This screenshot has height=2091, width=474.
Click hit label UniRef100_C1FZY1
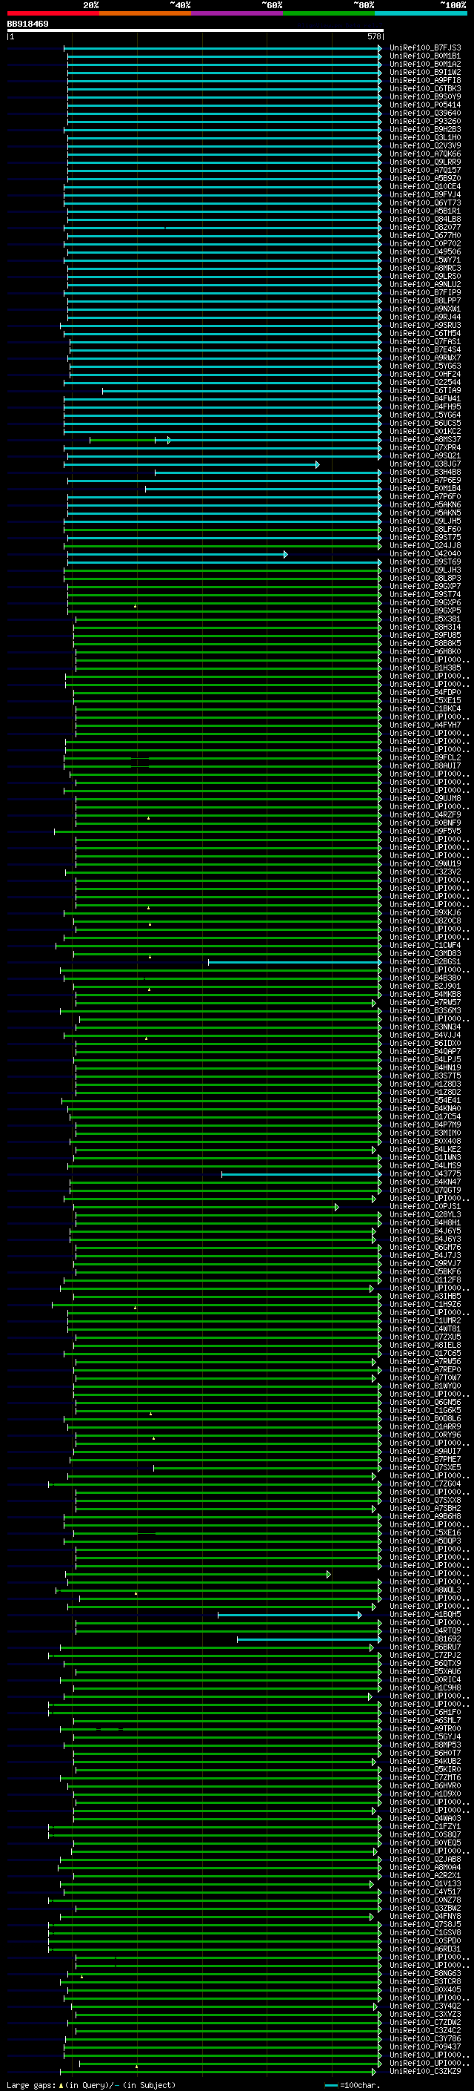425,1826
